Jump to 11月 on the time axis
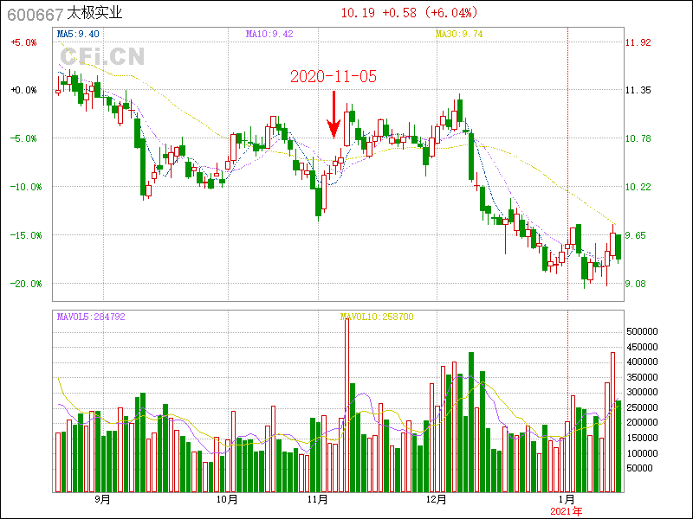Viewport: 693px width, 519px height. point(318,499)
